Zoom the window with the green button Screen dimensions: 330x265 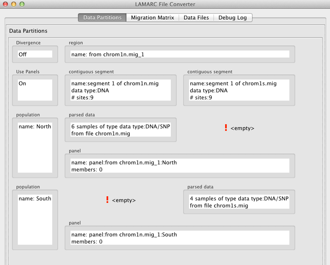(x=22, y=4)
